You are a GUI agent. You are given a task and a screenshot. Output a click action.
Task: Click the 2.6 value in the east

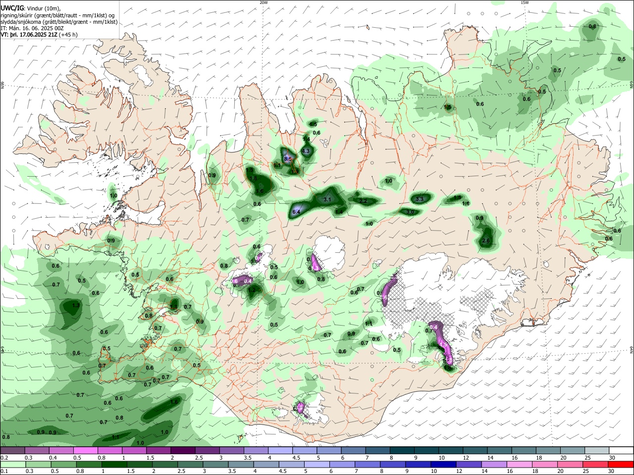(x=486, y=241)
